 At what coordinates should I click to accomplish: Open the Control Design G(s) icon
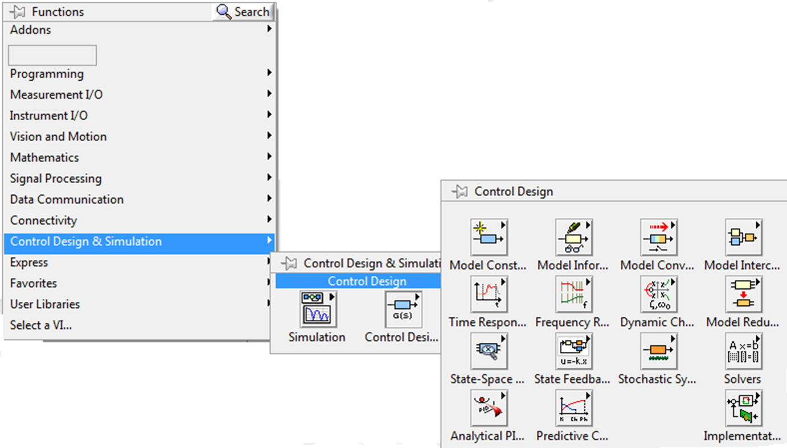coord(403,309)
